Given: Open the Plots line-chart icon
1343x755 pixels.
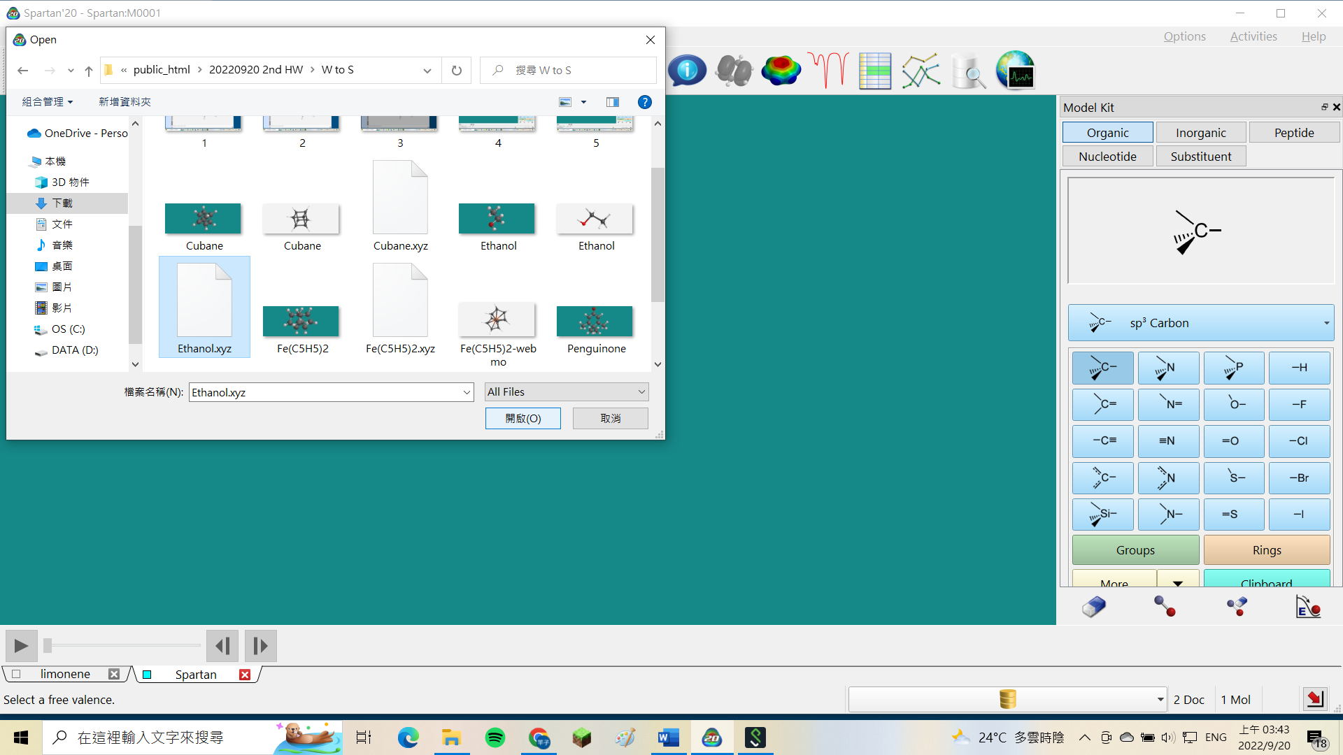Looking at the screenshot, I should pos(921,71).
